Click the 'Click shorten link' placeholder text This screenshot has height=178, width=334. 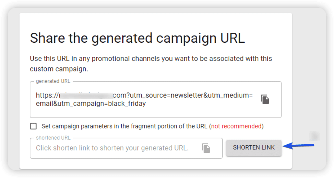[112, 148]
